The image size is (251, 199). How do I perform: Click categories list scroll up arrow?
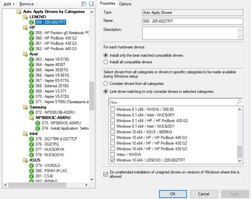240,110
